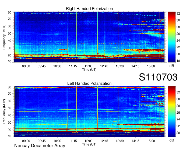This screenshot has height=149, width=183.
Task: Click 13:30 time tick under Right Handed plot
Action: coord(120,66)
